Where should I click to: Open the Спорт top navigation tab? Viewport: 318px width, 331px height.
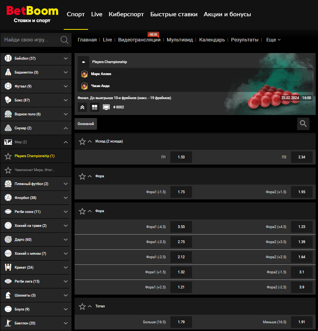tap(76, 14)
